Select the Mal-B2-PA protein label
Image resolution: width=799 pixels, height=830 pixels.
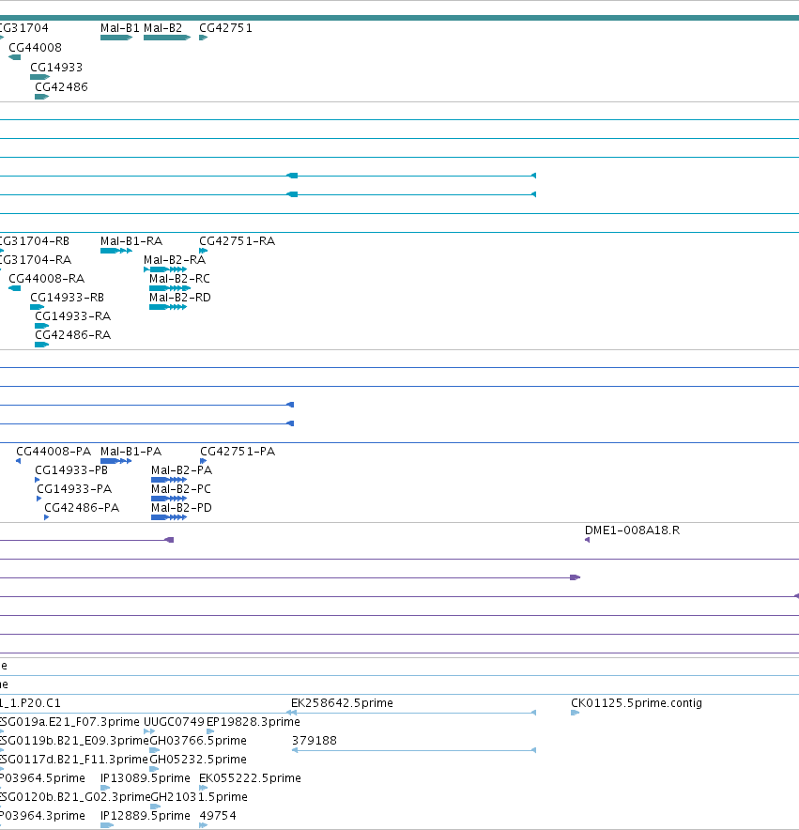pos(181,470)
